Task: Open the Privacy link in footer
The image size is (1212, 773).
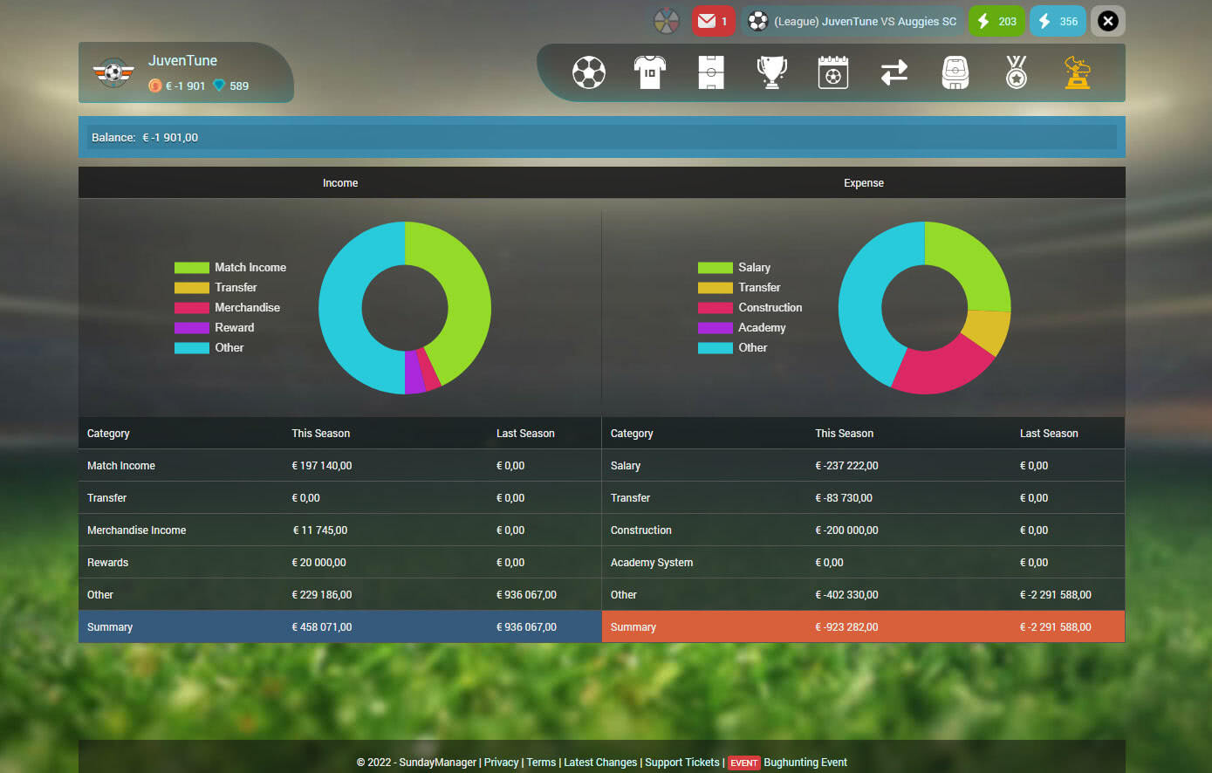Action: [501, 763]
